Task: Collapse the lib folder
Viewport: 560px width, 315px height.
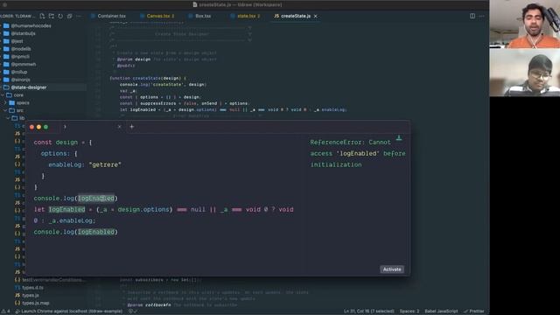Action: [x=22, y=118]
